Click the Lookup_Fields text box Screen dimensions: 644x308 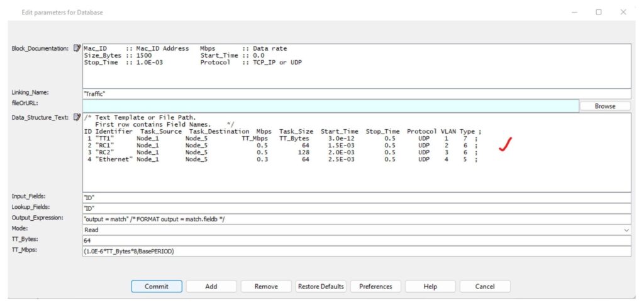pos(356,208)
